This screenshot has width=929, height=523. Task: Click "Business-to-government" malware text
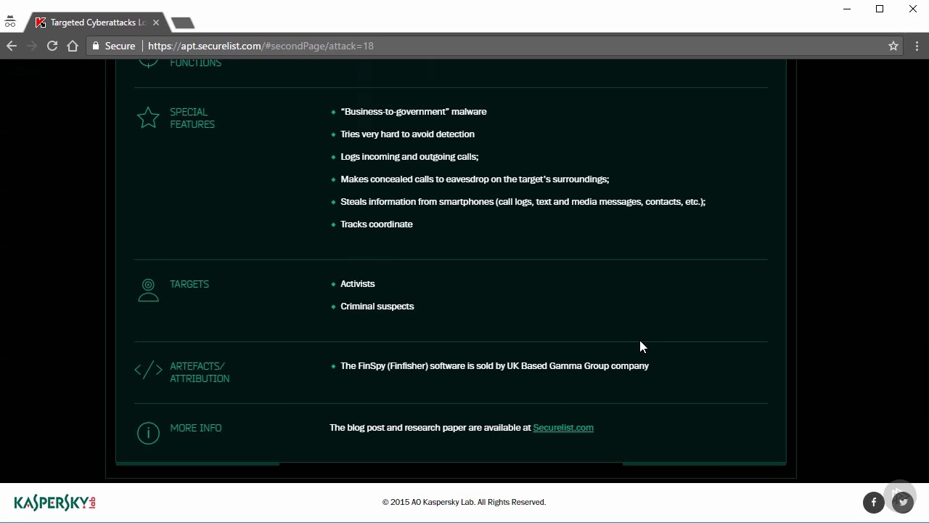click(x=414, y=112)
